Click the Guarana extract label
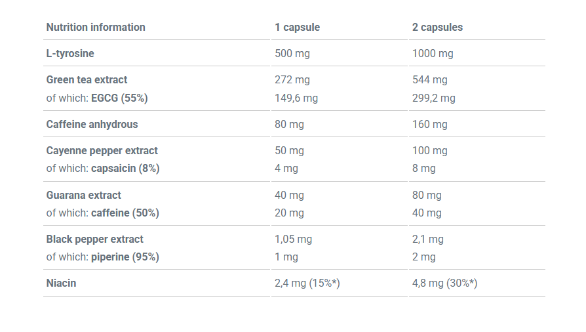The image size is (586, 332). [x=84, y=196]
